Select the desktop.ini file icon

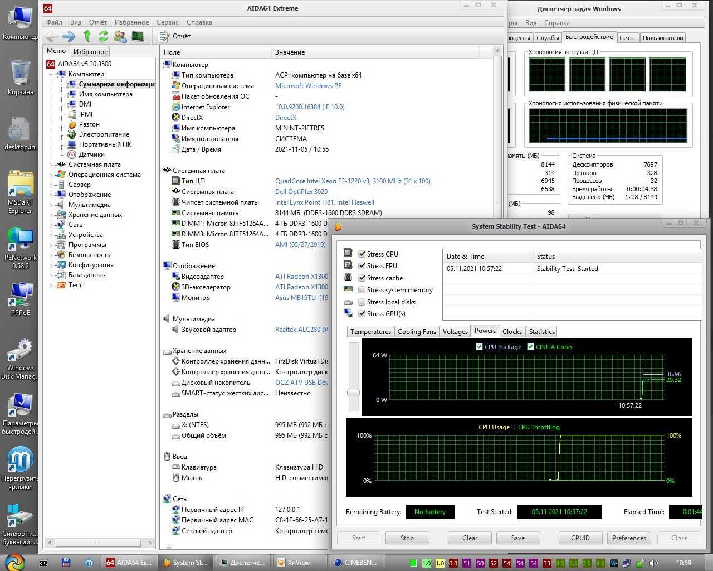tap(21, 134)
